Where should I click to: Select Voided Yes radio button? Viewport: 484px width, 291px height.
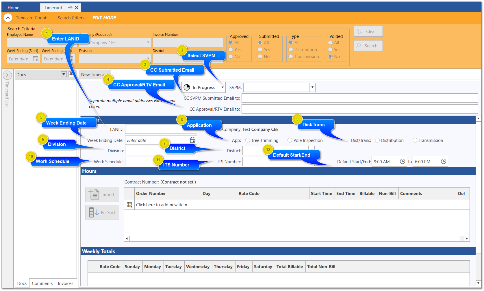point(330,50)
